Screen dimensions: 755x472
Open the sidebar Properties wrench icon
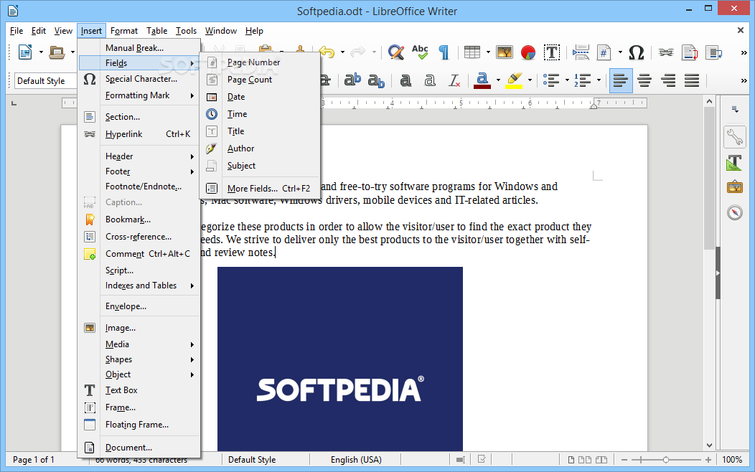[x=734, y=136]
